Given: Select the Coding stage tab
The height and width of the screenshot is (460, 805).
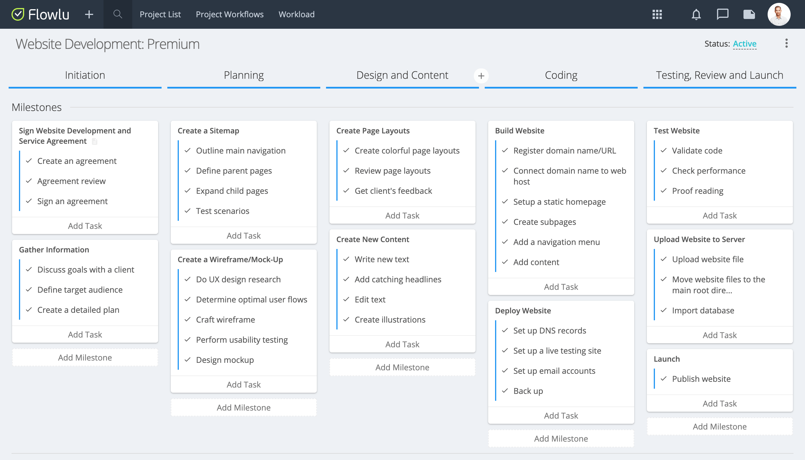Looking at the screenshot, I should coord(561,75).
